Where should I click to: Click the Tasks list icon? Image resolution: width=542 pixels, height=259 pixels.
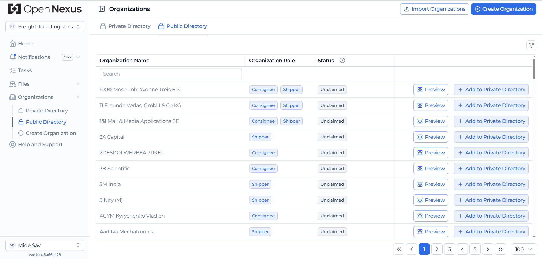tap(12, 70)
